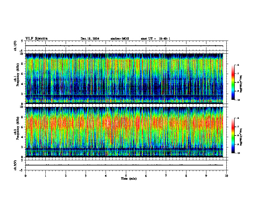Click the "-10" label on ch.2 color bar
The width and height of the screenshot is (255, 197).
(x=238, y=153)
